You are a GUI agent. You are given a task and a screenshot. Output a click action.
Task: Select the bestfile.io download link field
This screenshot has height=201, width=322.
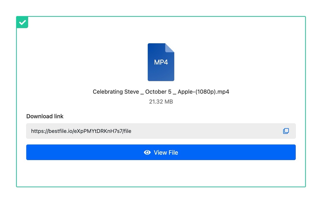[161, 131]
